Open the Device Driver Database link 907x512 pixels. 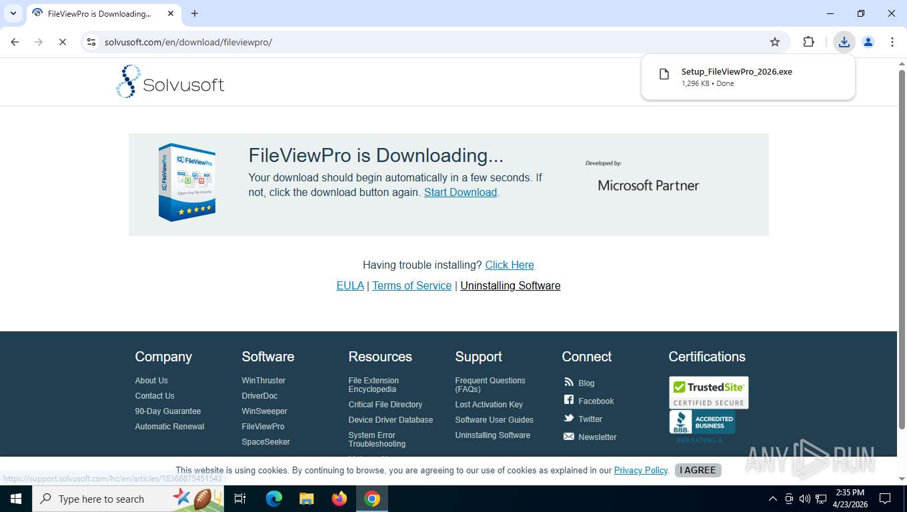pos(391,420)
